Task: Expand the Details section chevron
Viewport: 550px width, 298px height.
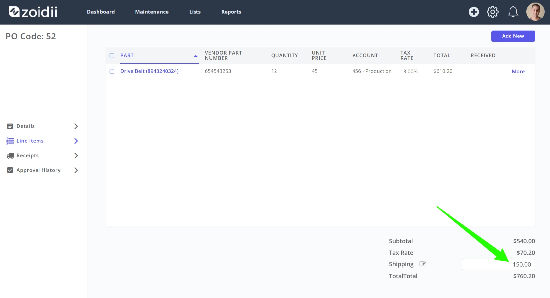Action: coord(76,126)
